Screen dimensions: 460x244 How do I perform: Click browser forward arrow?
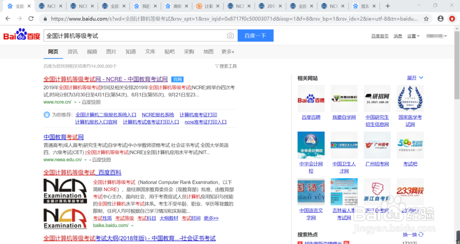(19, 19)
